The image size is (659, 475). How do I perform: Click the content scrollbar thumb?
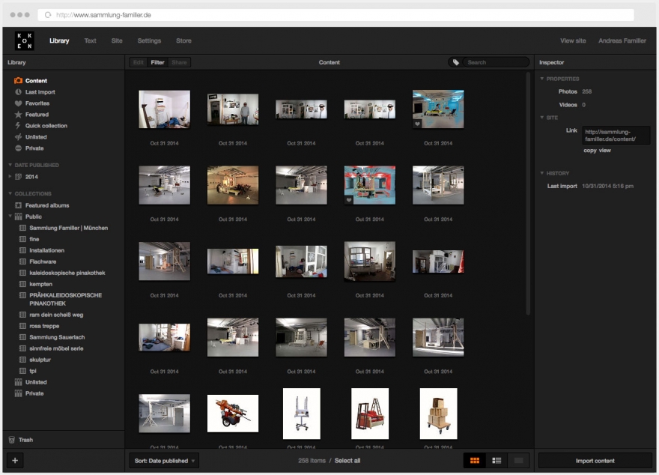528,193
